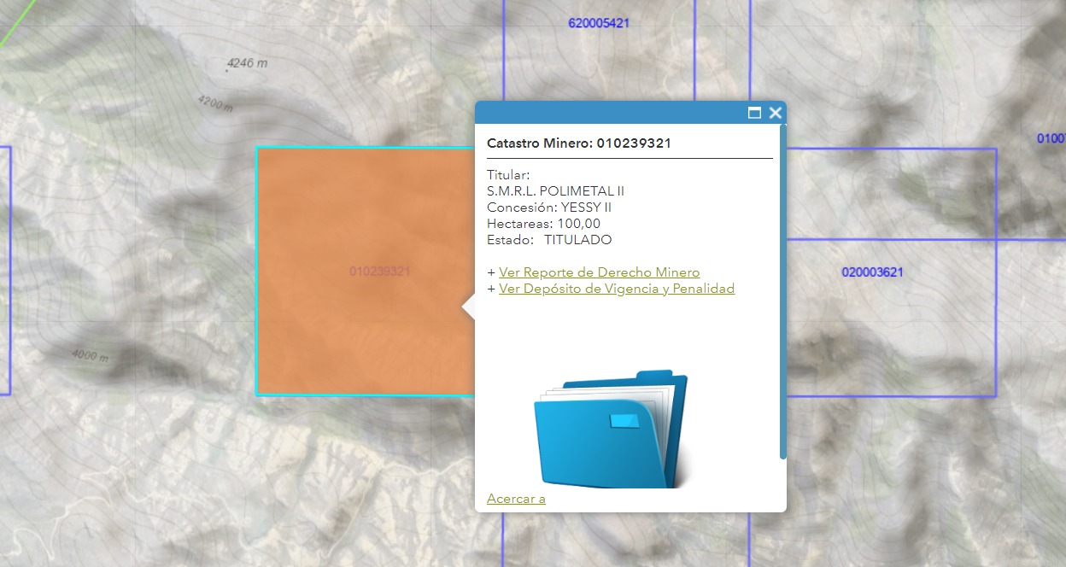Click the blue document folder icon
This screenshot has height=567, width=1066.
click(611, 430)
